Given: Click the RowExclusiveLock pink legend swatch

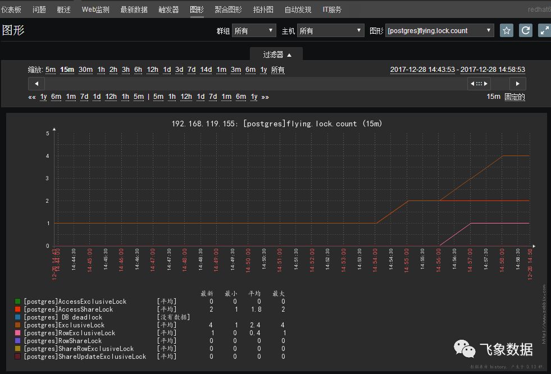Looking at the screenshot, I should pos(18,333).
